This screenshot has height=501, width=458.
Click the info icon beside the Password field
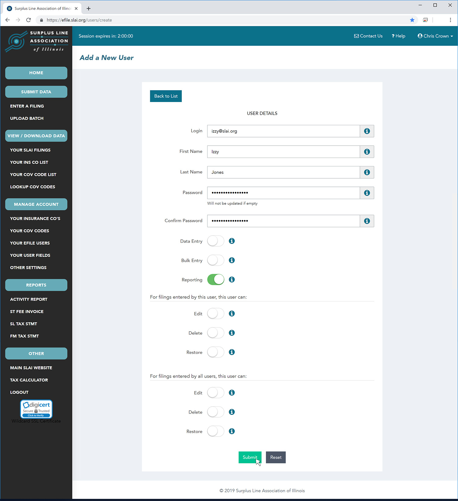(x=367, y=193)
